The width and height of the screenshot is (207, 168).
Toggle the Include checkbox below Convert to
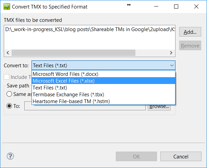click(7, 77)
